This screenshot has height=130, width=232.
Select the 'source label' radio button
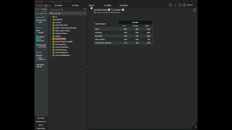(37, 47)
